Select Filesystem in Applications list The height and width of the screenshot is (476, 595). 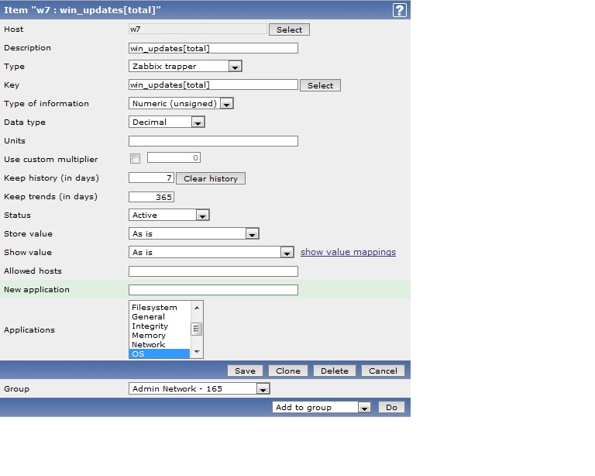(x=160, y=308)
